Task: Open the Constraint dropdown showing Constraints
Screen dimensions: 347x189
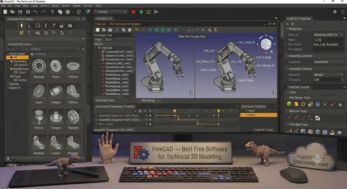Action: 328,62
